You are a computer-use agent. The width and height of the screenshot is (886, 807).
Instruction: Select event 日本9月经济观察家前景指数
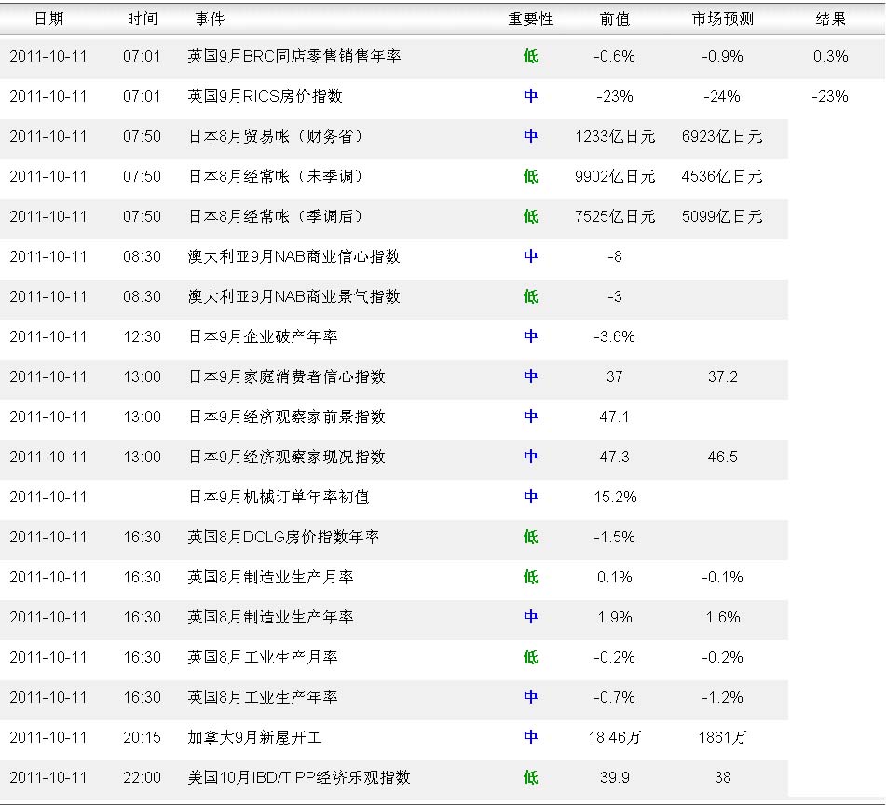point(286,417)
